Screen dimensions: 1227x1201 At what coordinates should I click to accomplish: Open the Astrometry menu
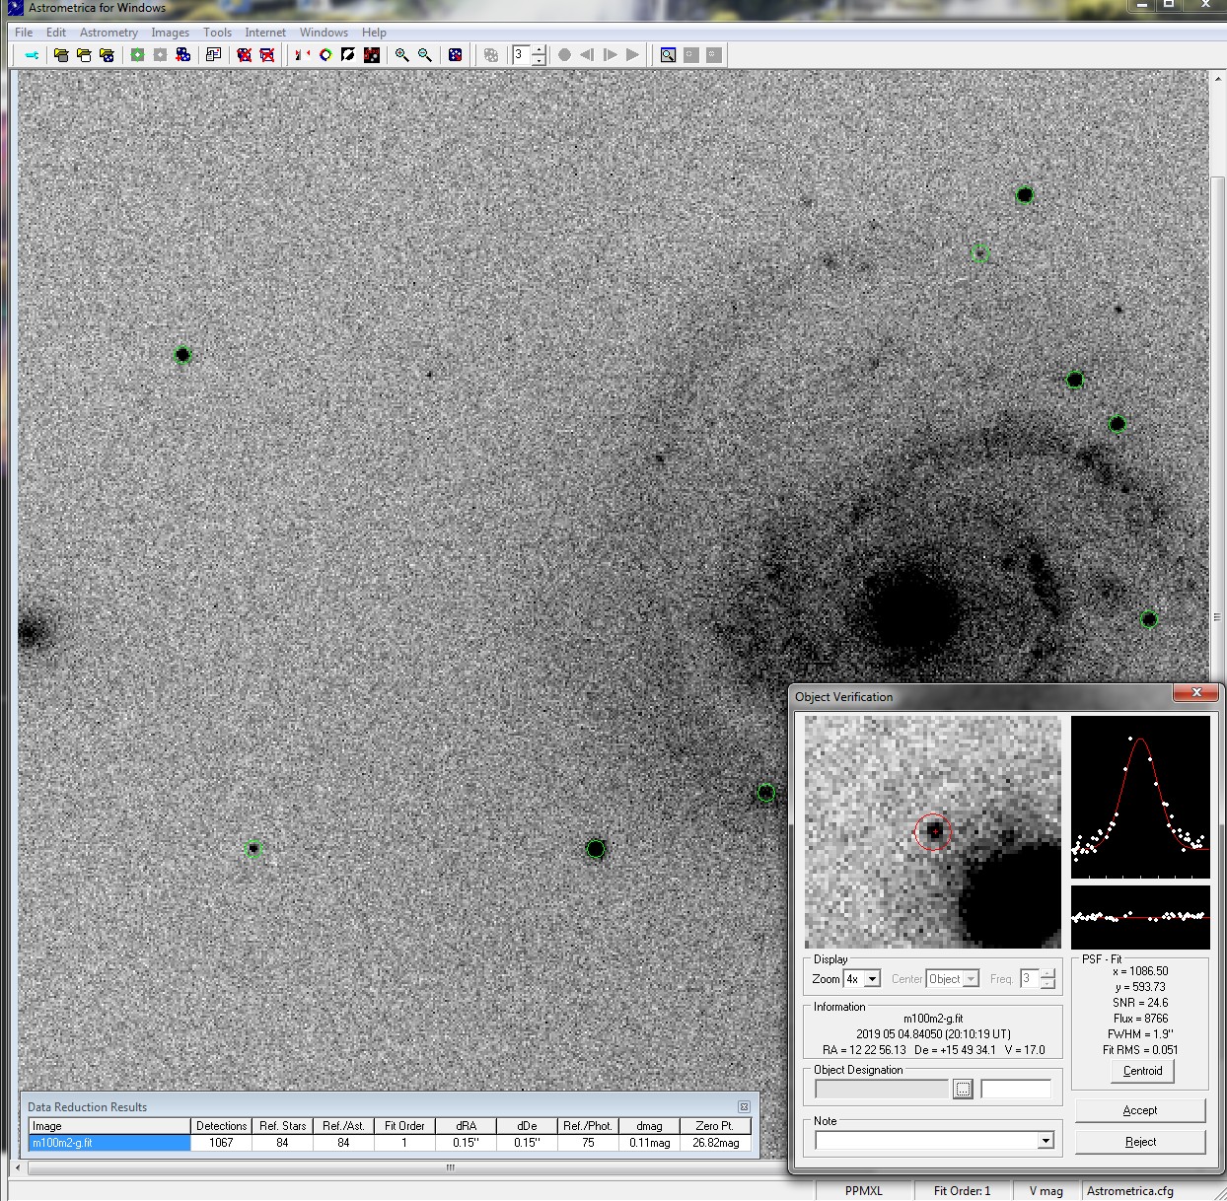108,33
